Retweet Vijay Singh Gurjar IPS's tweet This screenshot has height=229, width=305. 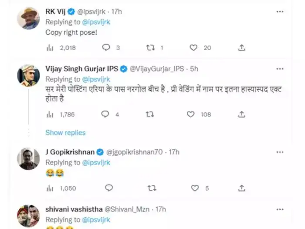pyautogui.click(x=150, y=114)
